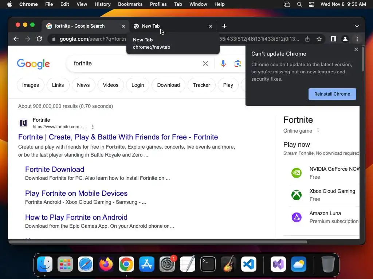The image size is (373, 279).
Task: Go back with the browser back arrow
Action: point(16,39)
